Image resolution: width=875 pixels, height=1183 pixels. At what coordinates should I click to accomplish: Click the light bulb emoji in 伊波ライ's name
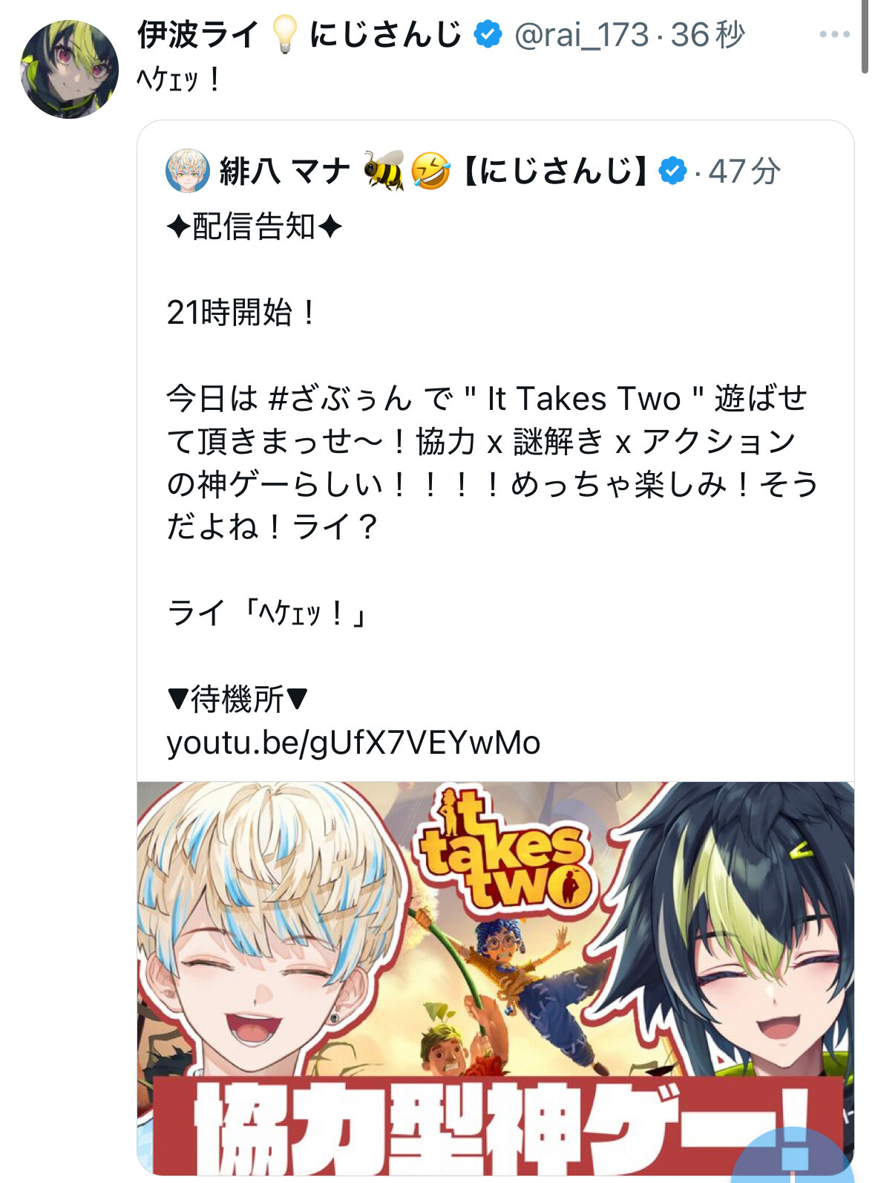(x=284, y=35)
